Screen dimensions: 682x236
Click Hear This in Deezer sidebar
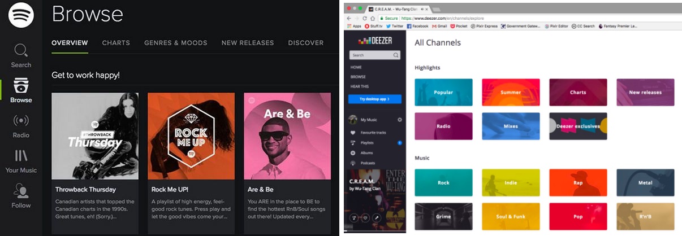click(x=360, y=86)
